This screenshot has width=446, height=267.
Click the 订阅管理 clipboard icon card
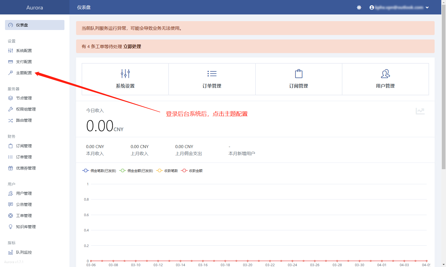click(x=299, y=79)
